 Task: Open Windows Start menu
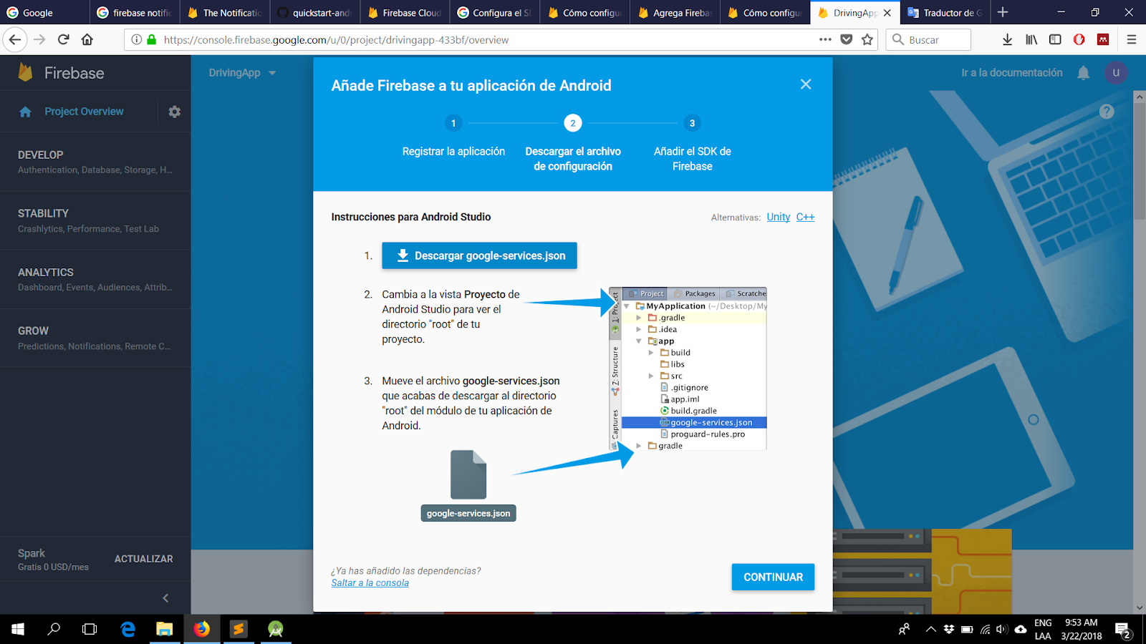(x=18, y=629)
